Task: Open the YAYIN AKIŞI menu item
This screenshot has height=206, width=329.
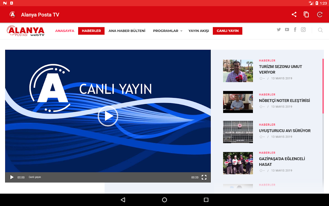Action: pos(199,31)
